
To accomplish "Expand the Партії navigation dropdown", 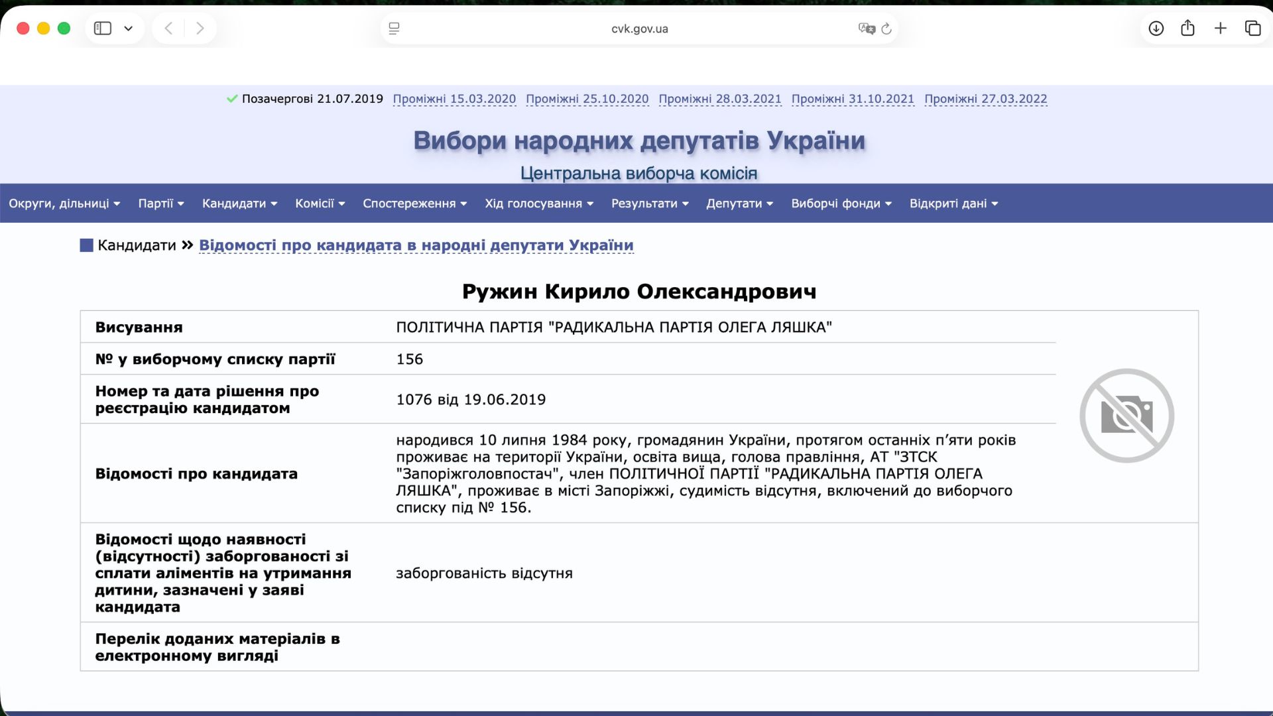I will coord(161,204).
